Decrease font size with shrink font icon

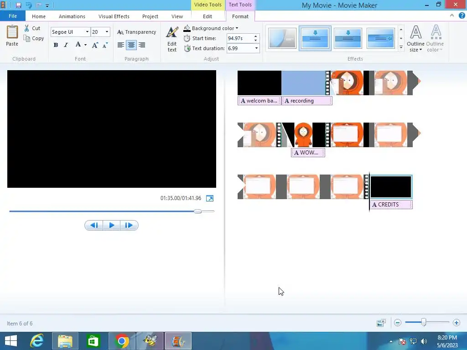tap(105, 45)
